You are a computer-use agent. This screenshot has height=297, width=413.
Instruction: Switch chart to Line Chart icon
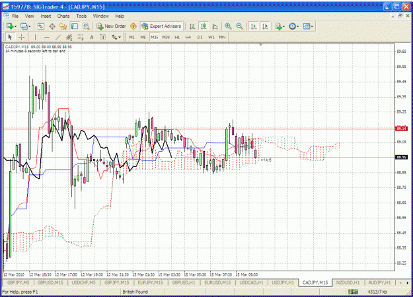(x=215, y=26)
